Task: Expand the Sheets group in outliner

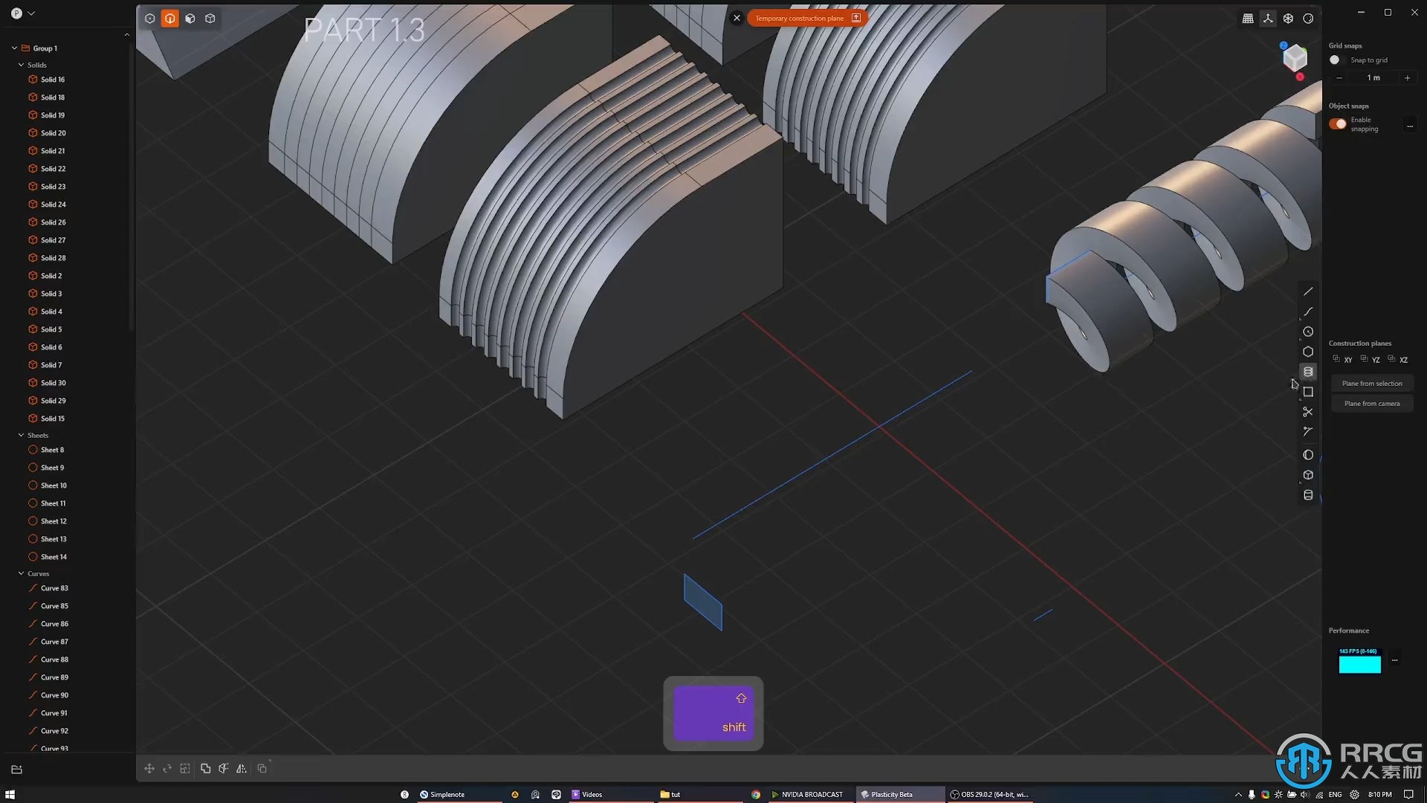Action: click(x=21, y=435)
